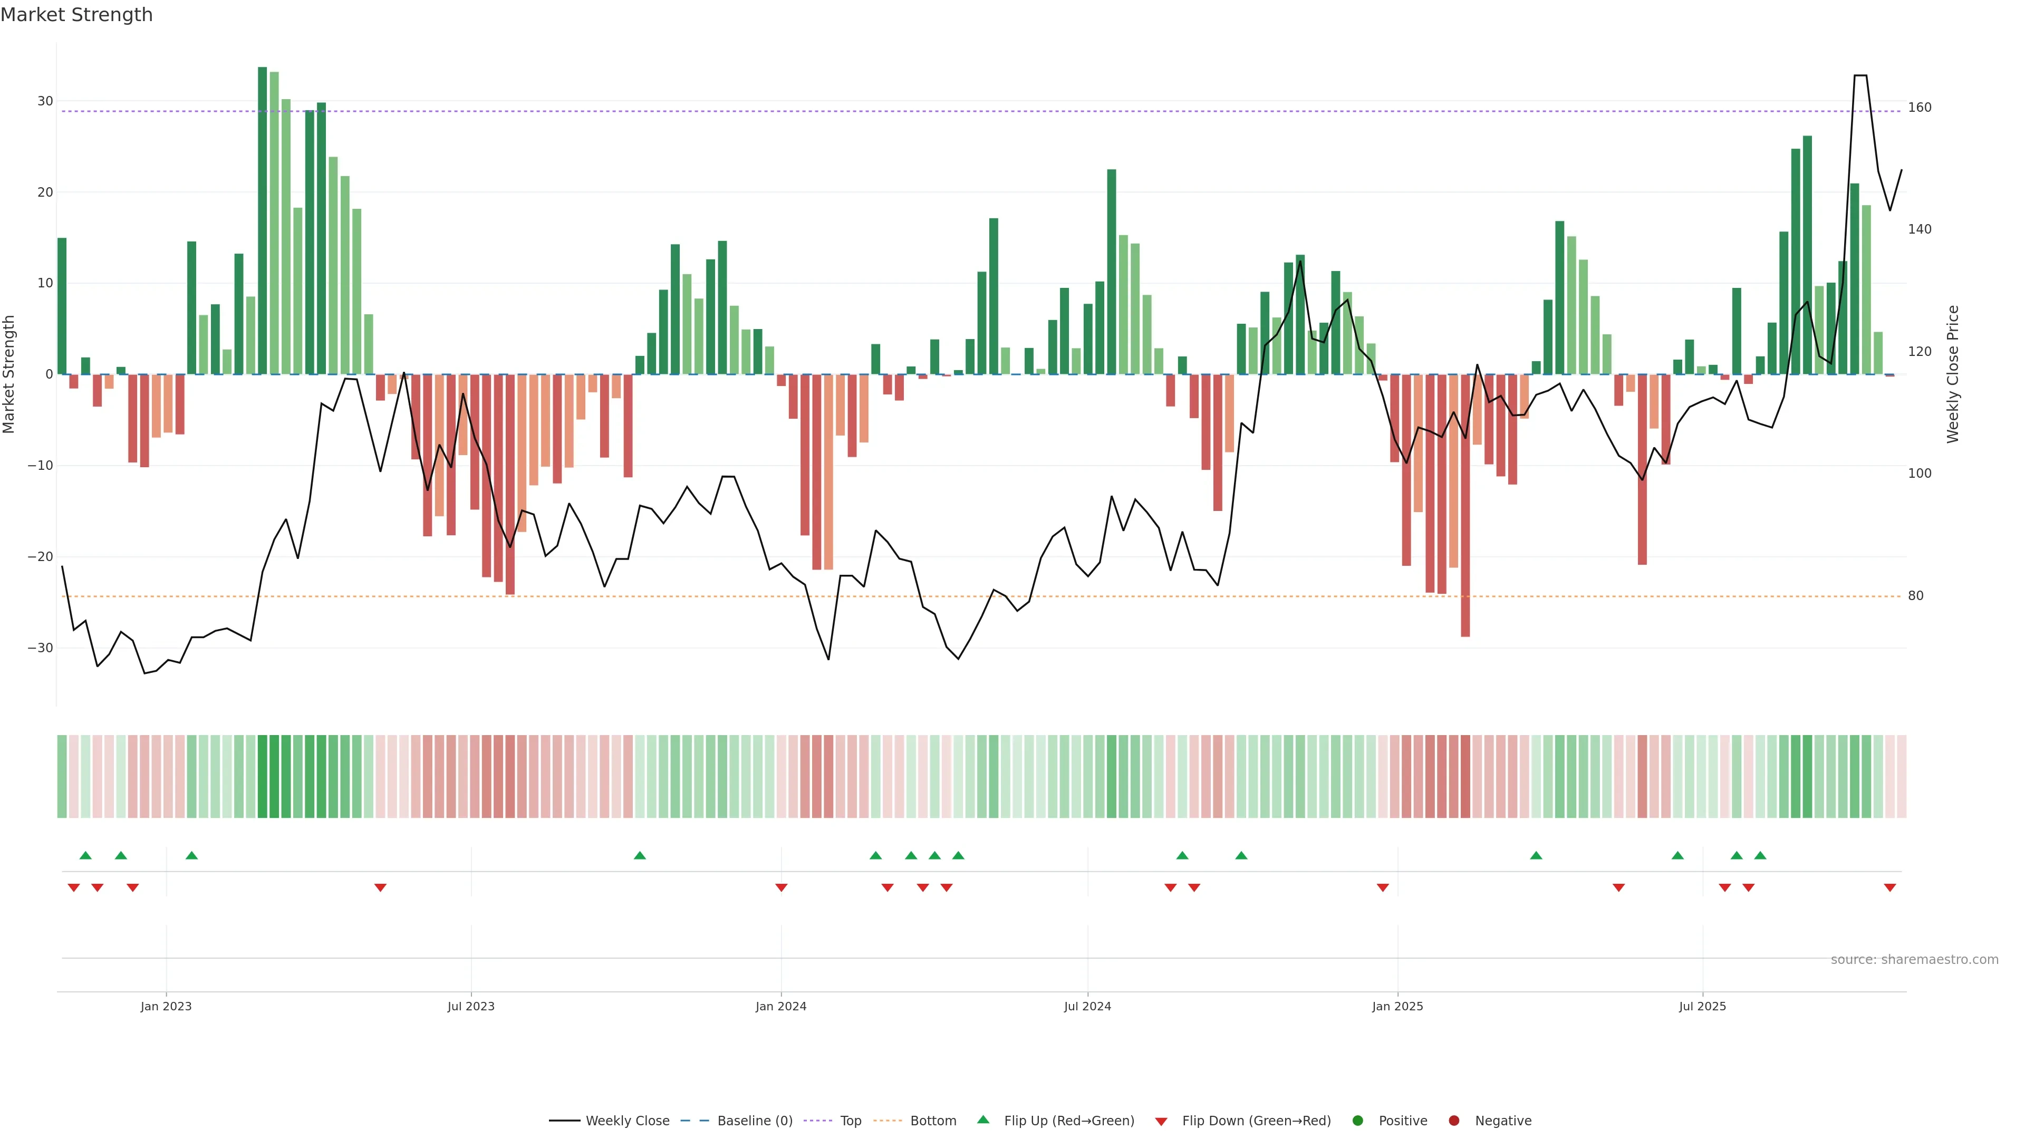
Task: Click Flip Up green triangle legend icon
Action: tap(982, 1120)
